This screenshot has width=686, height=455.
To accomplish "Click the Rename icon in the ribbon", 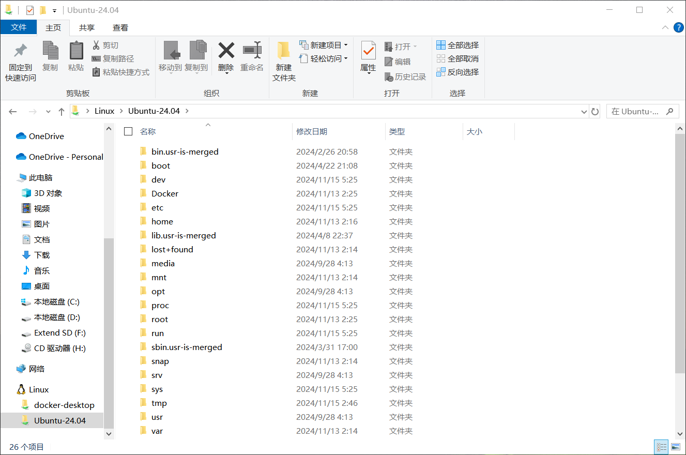I will pyautogui.click(x=252, y=51).
